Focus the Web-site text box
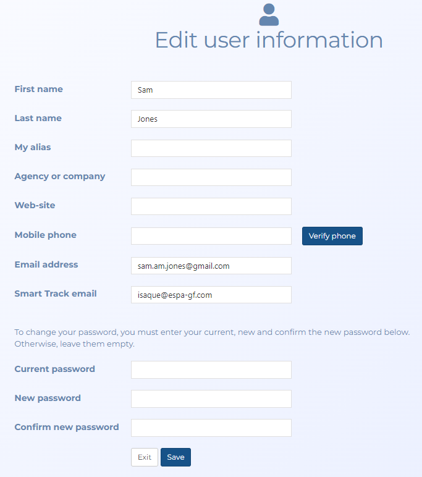Screen dimensions: 422x477 coord(211,206)
